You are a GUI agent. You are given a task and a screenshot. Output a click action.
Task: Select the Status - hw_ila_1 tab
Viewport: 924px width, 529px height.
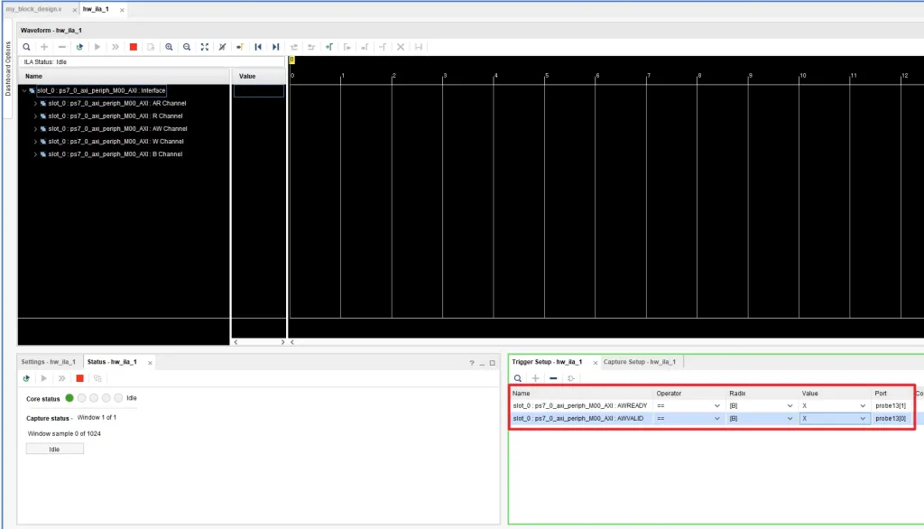tap(112, 362)
